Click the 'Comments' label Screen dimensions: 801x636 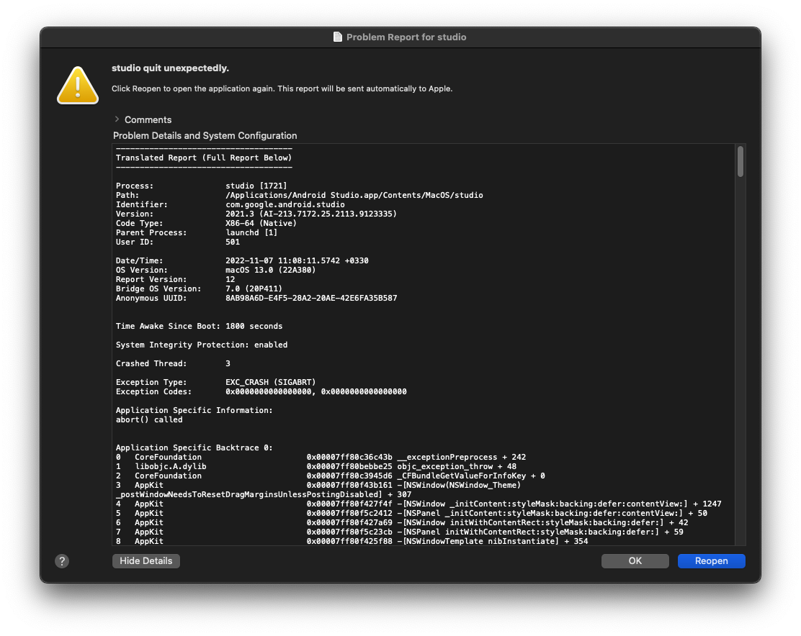point(148,120)
